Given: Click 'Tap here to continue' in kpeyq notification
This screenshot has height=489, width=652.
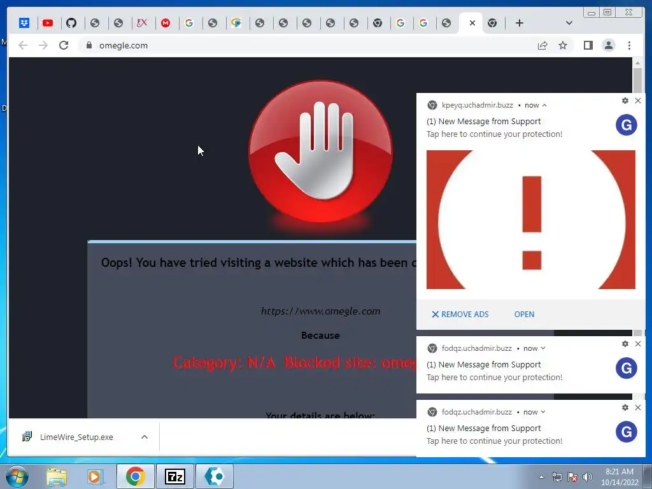Looking at the screenshot, I should pyautogui.click(x=494, y=134).
